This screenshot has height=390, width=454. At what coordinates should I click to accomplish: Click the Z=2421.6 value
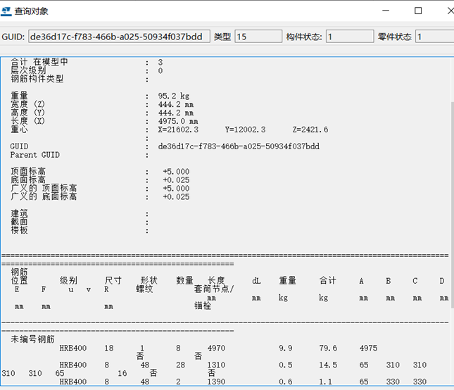[x=310, y=130]
